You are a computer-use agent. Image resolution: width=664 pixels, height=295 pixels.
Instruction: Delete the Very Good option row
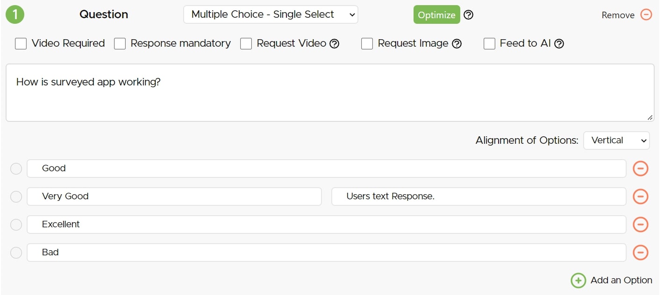click(640, 197)
